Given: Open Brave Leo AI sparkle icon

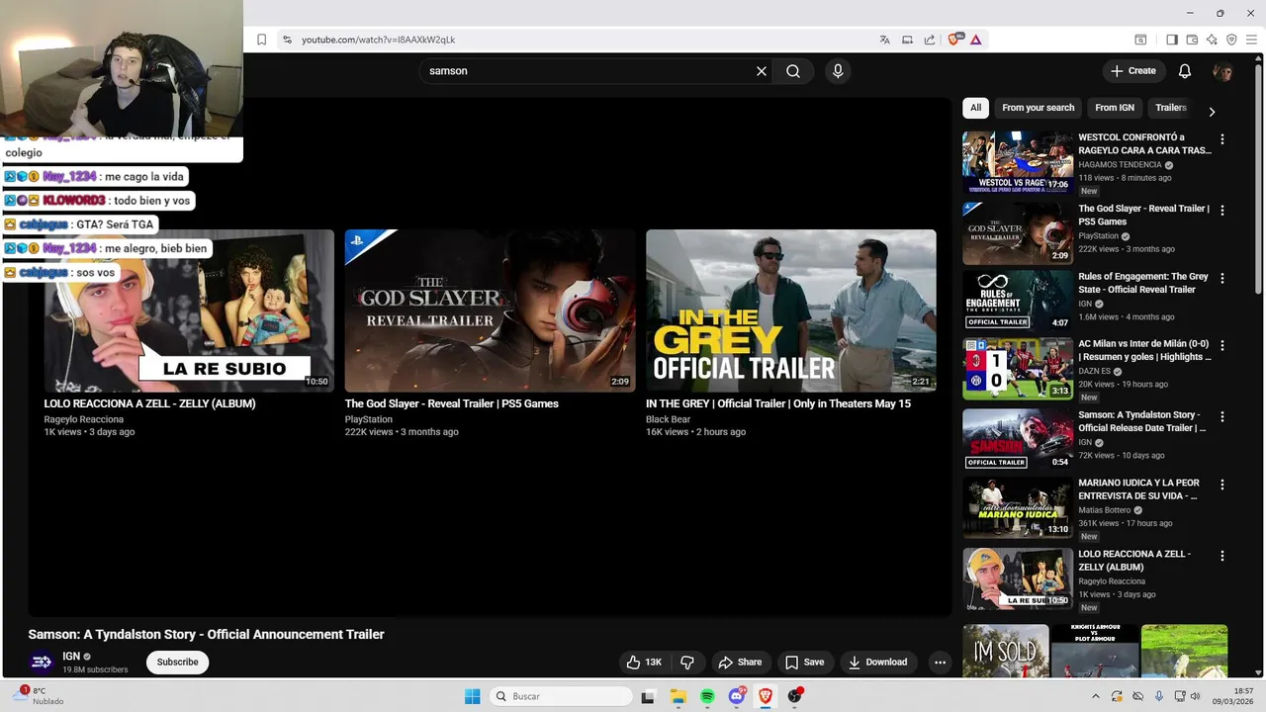Looking at the screenshot, I should 1212,40.
